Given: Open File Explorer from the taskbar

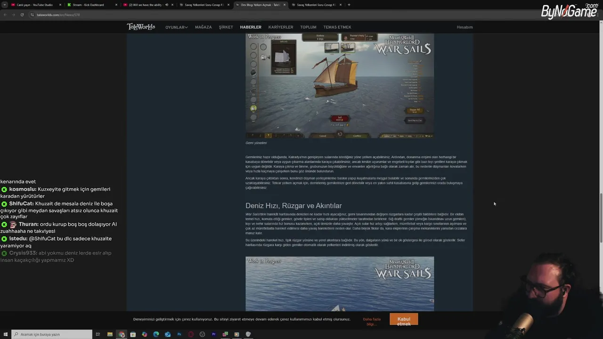Looking at the screenshot, I should coord(110,334).
